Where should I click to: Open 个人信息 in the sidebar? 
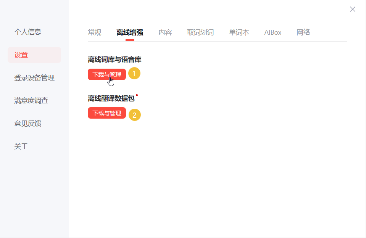pyautogui.click(x=28, y=32)
